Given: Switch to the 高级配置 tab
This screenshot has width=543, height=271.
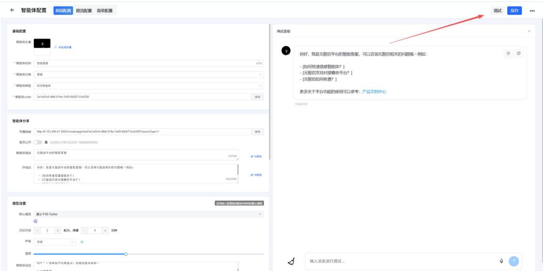Looking at the screenshot, I should 105,10.
